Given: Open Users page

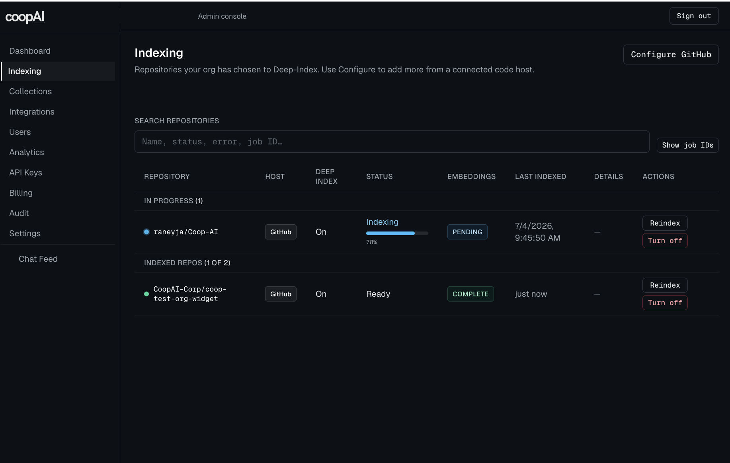Looking at the screenshot, I should pyautogui.click(x=20, y=132).
